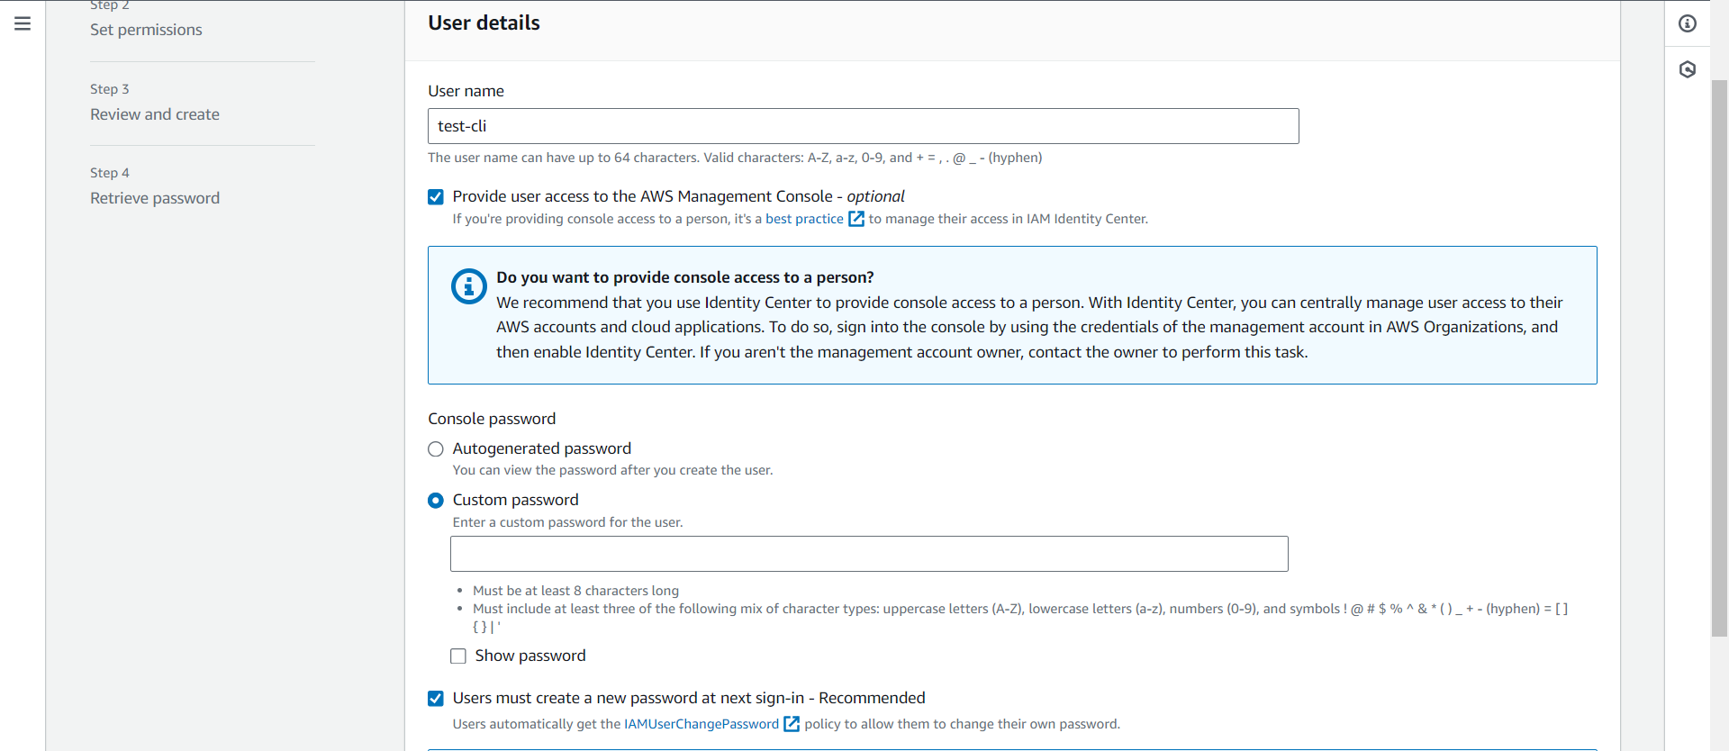The width and height of the screenshot is (1729, 751).
Task: Click the User details section heading
Action: pyautogui.click(x=484, y=23)
